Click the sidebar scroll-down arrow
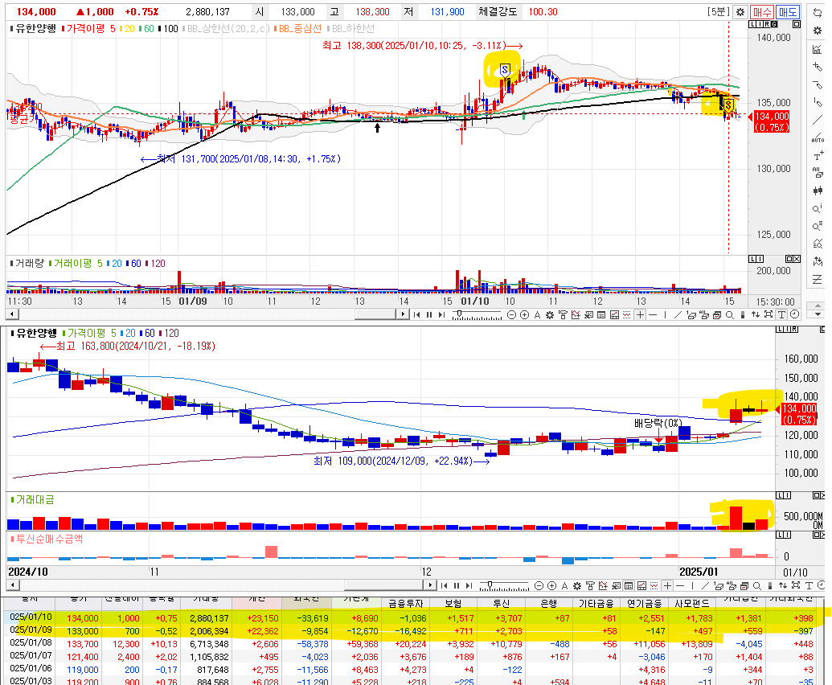 (x=818, y=314)
